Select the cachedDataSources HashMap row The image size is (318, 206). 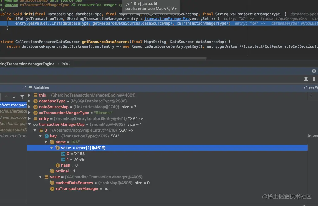tap(167, 183)
